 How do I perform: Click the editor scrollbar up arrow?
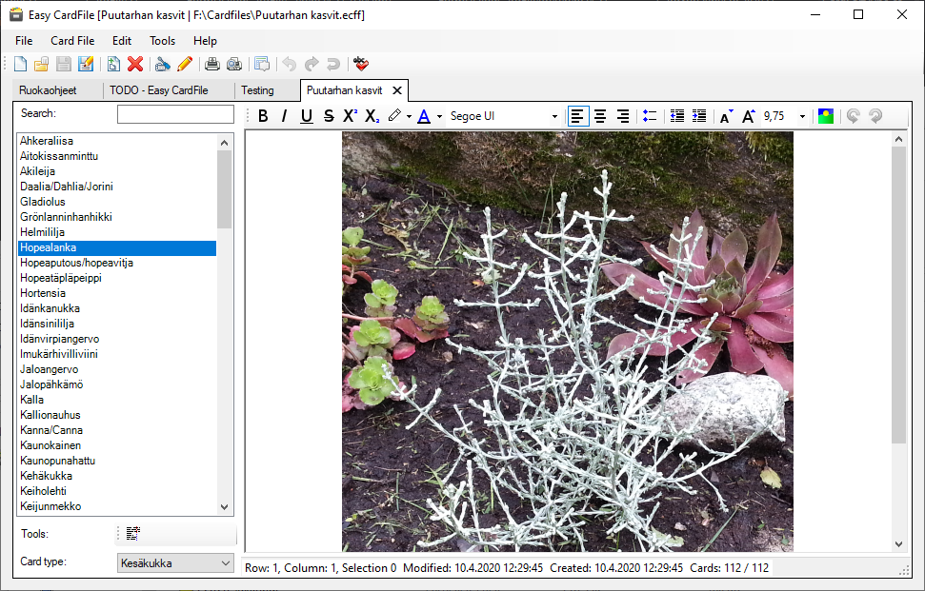tap(898, 140)
